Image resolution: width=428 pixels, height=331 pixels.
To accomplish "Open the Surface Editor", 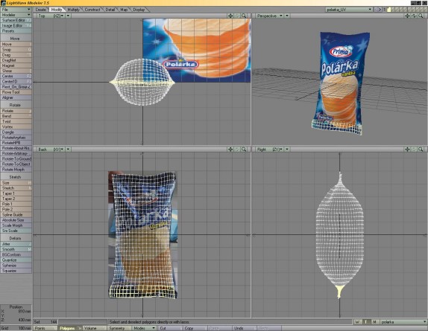I will [16, 20].
